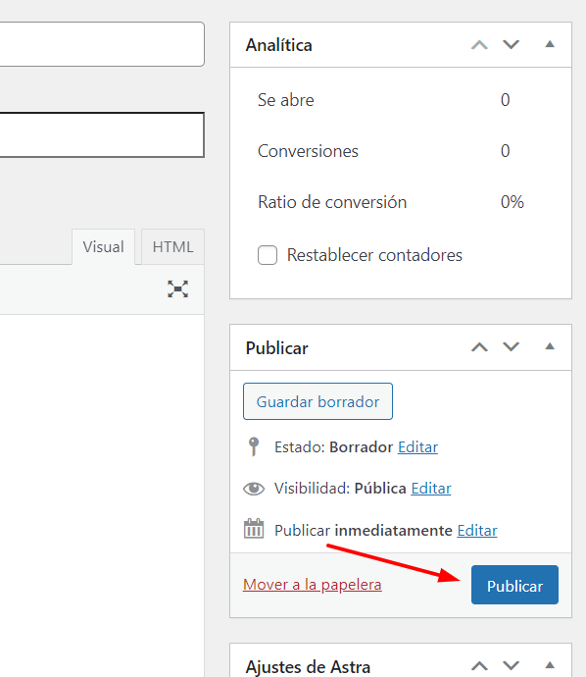Click the Estado pin icon

(254, 446)
